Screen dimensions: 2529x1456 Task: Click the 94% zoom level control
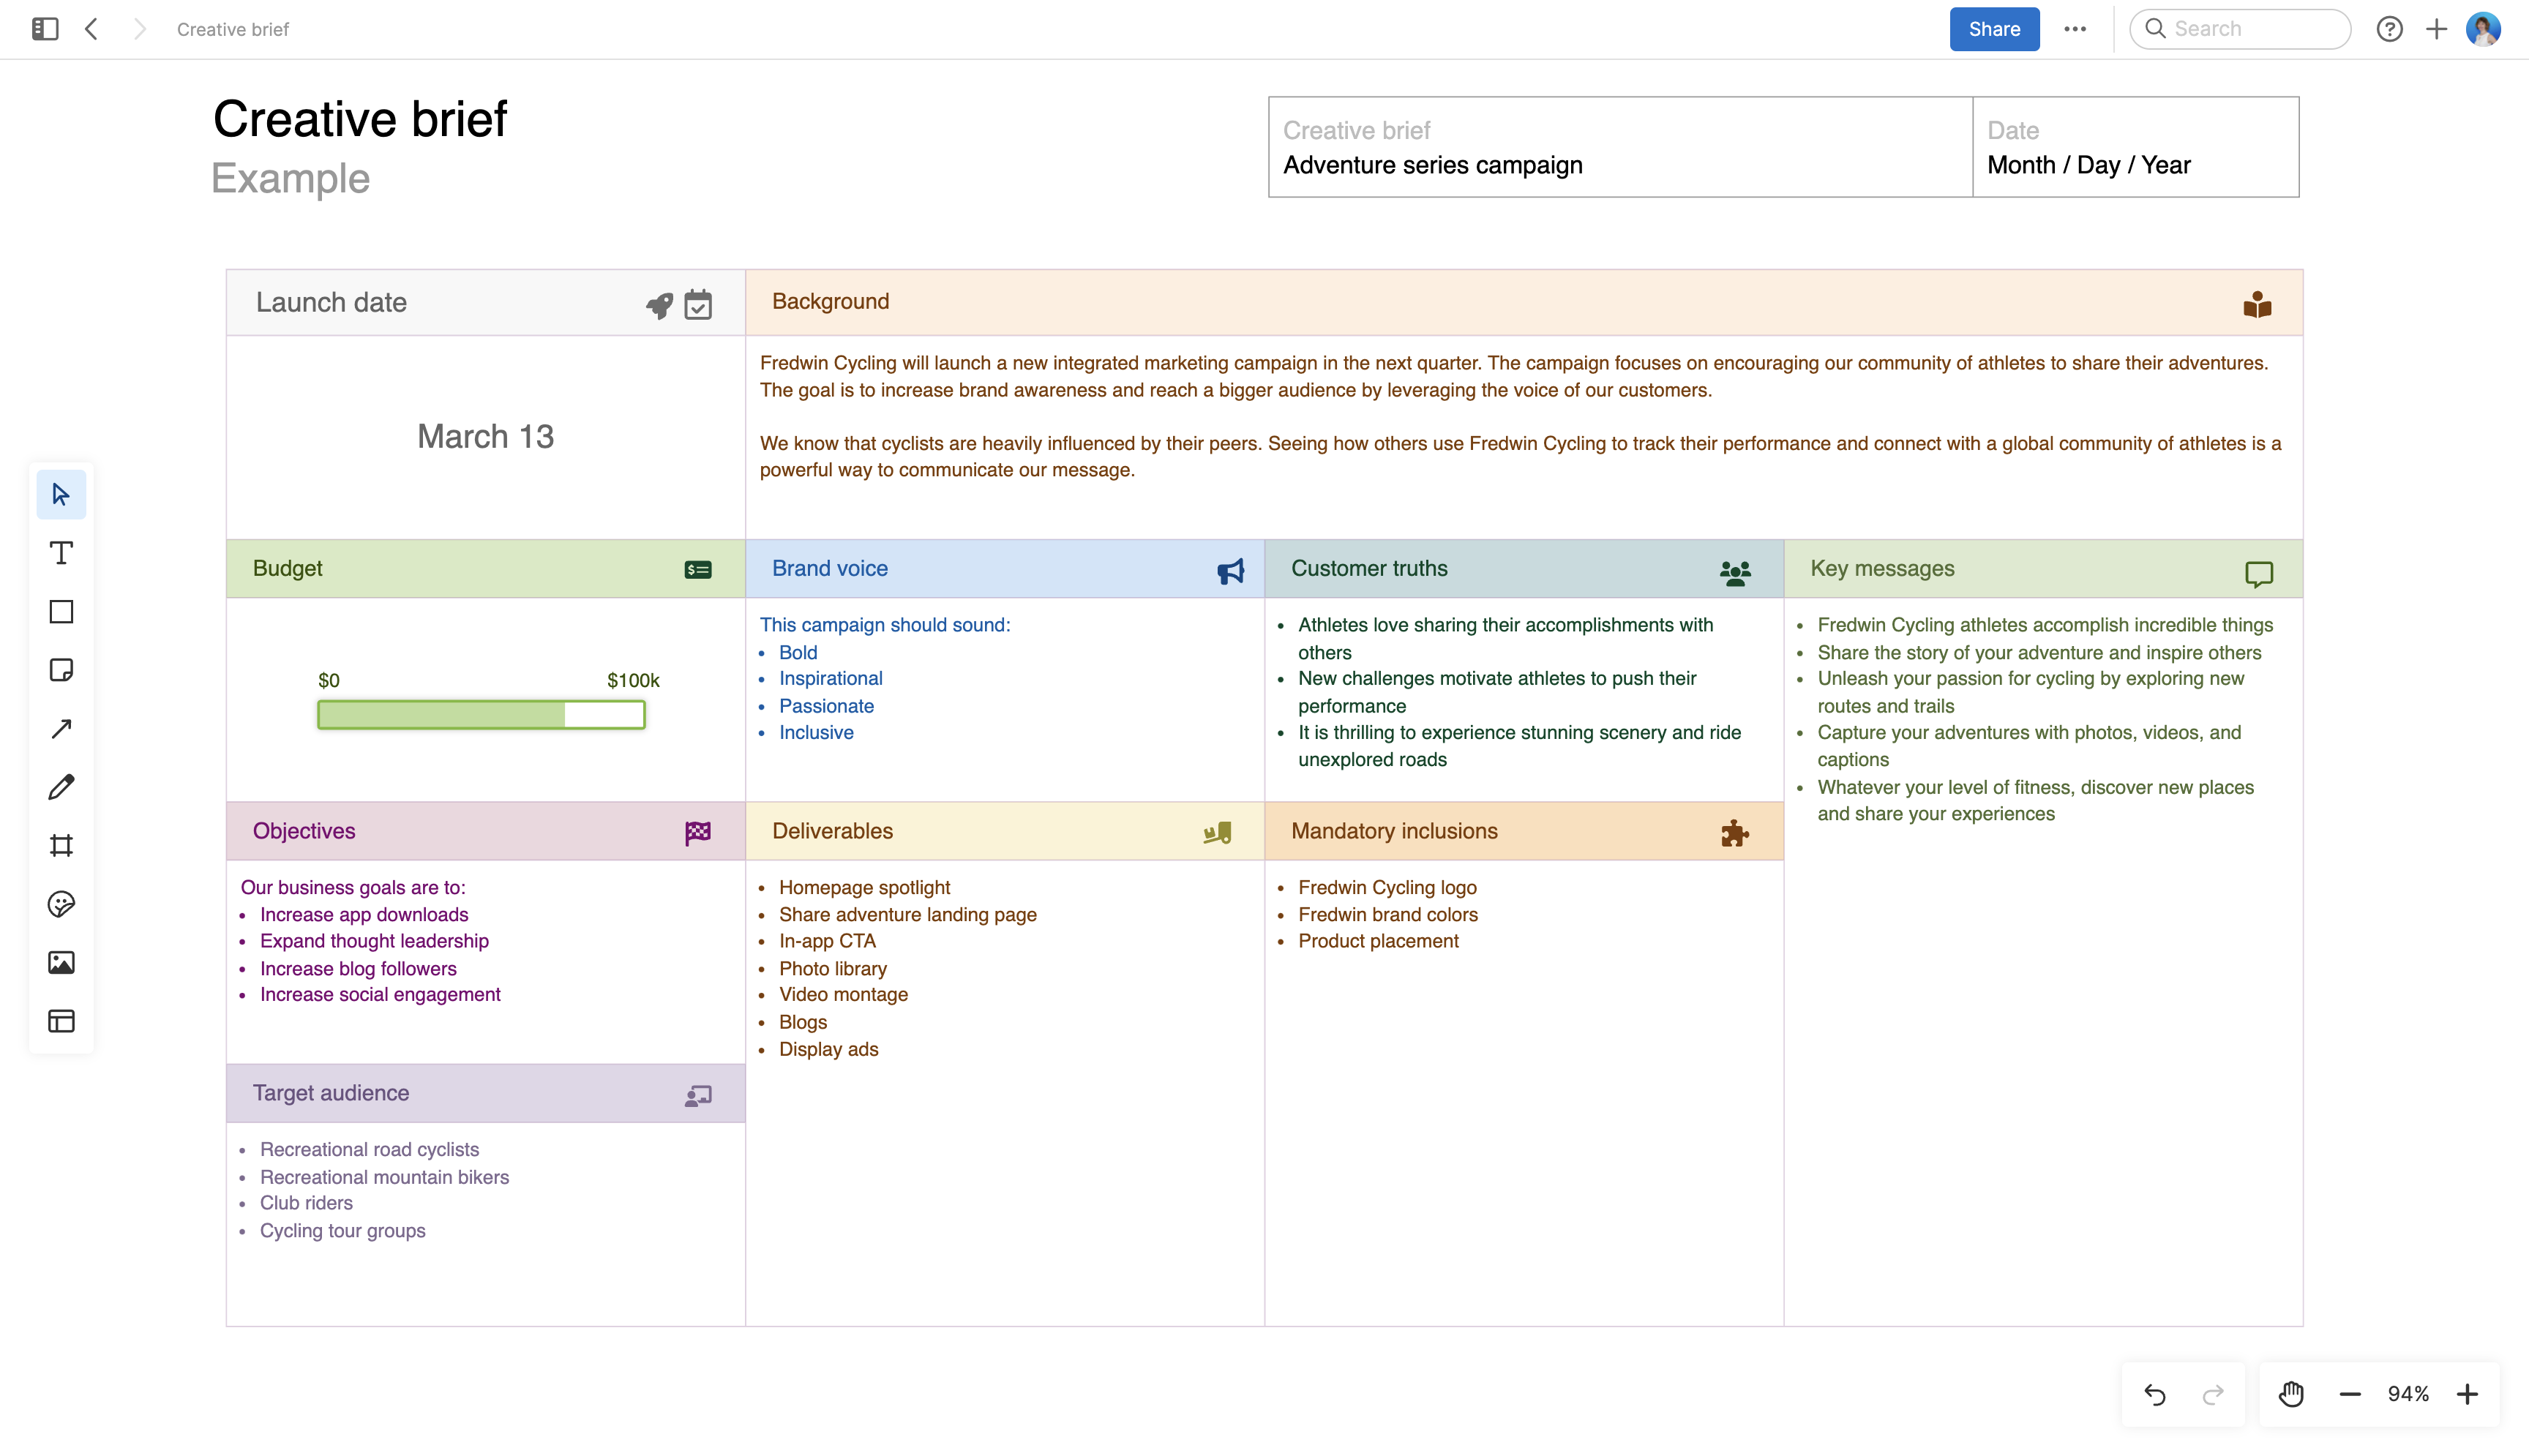[x=2409, y=1393]
